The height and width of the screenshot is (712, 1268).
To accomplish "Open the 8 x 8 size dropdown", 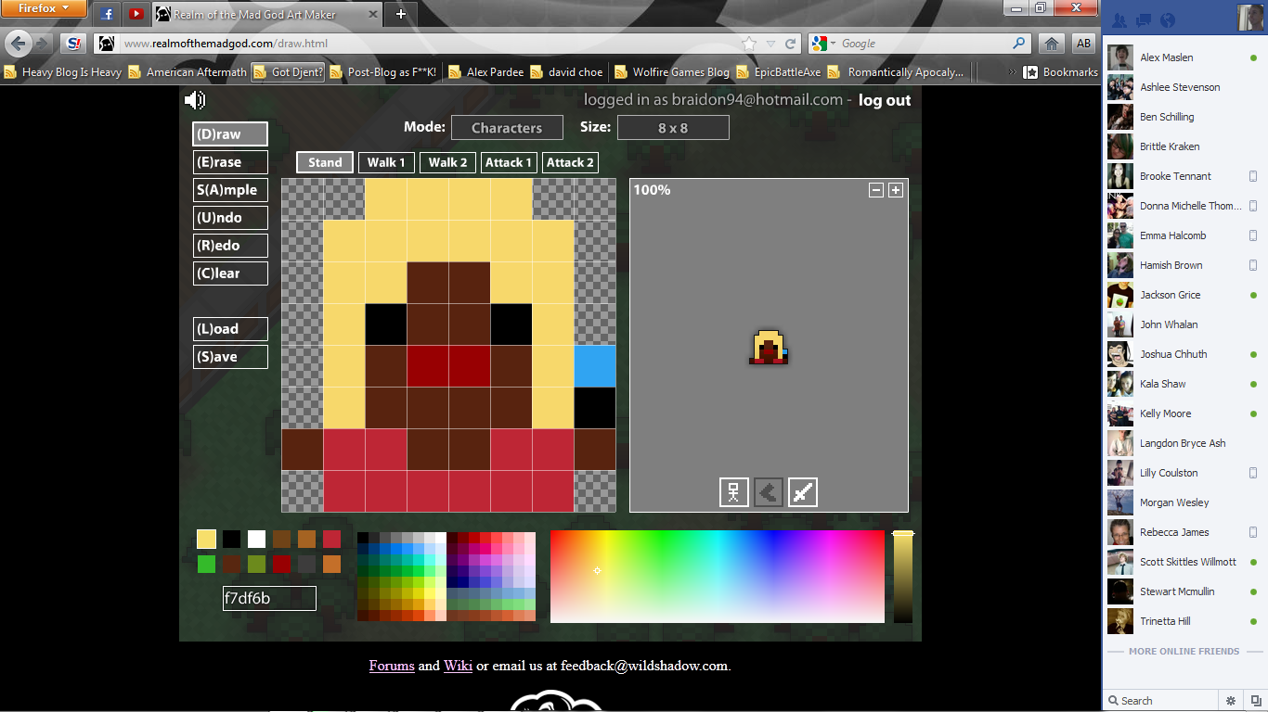I will [x=673, y=128].
